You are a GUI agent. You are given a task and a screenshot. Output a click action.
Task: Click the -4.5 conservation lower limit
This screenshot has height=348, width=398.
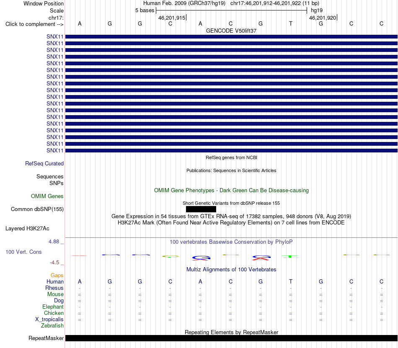click(54, 263)
